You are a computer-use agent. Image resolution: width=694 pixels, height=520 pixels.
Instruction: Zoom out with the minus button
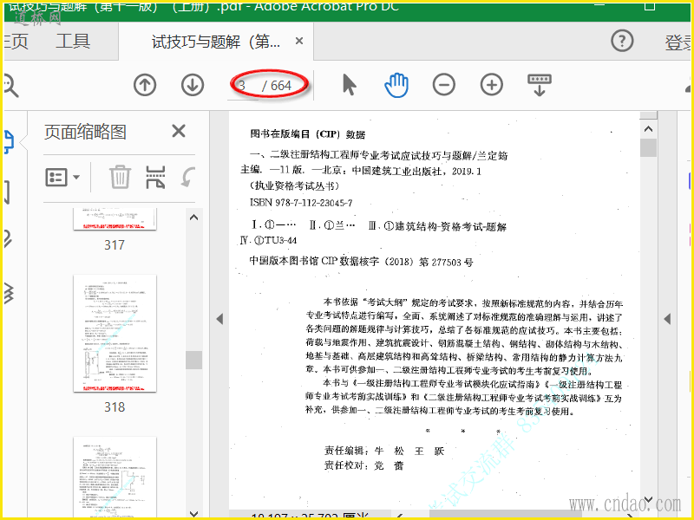point(444,84)
